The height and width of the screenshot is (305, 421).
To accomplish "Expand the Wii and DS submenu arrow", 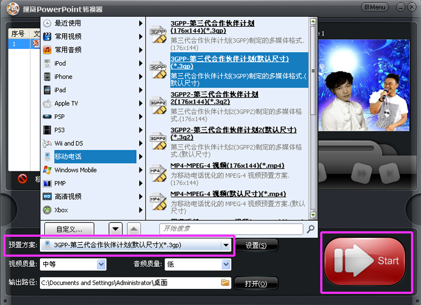I will (x=141, y=144).
